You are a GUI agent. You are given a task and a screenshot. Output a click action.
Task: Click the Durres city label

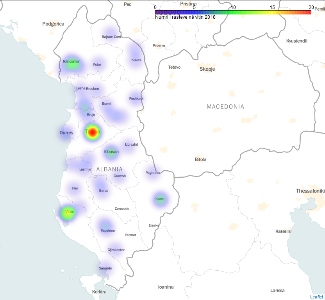coord(66,133)
